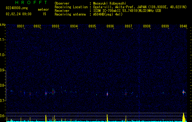192x122 pixels.
Task: Click the HROFFT title text
Action: click(x=31, y=2)
